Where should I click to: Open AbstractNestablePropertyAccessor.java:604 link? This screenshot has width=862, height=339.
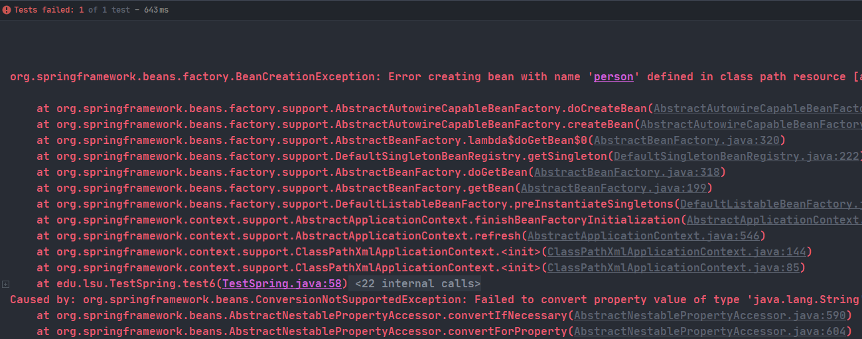pyautogui.click(x=710, y=332)
